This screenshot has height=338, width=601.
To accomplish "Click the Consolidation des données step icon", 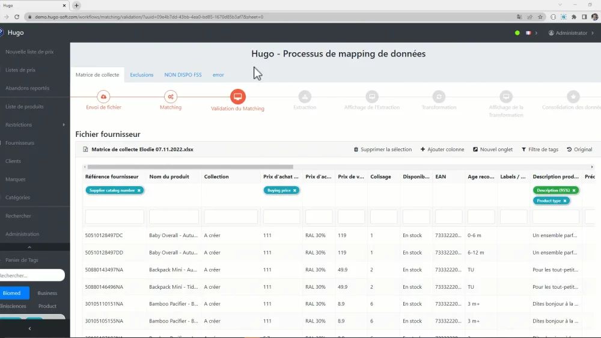I will 573,97.
